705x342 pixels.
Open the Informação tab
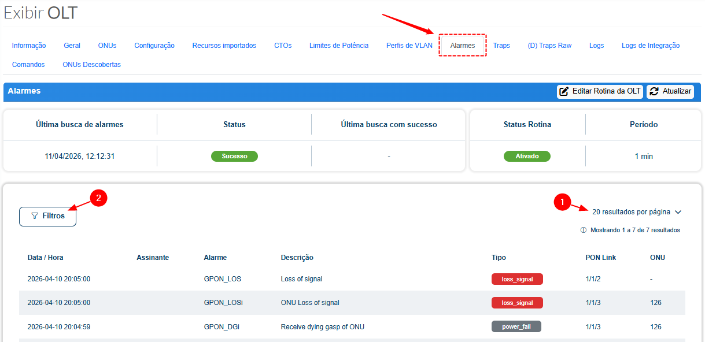(x=29, y=46)
